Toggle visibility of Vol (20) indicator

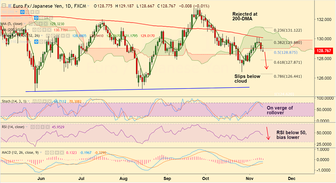coord(22,12)
